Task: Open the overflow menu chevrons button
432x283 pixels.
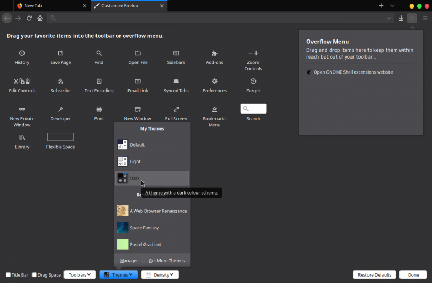Action: (412, 18)
